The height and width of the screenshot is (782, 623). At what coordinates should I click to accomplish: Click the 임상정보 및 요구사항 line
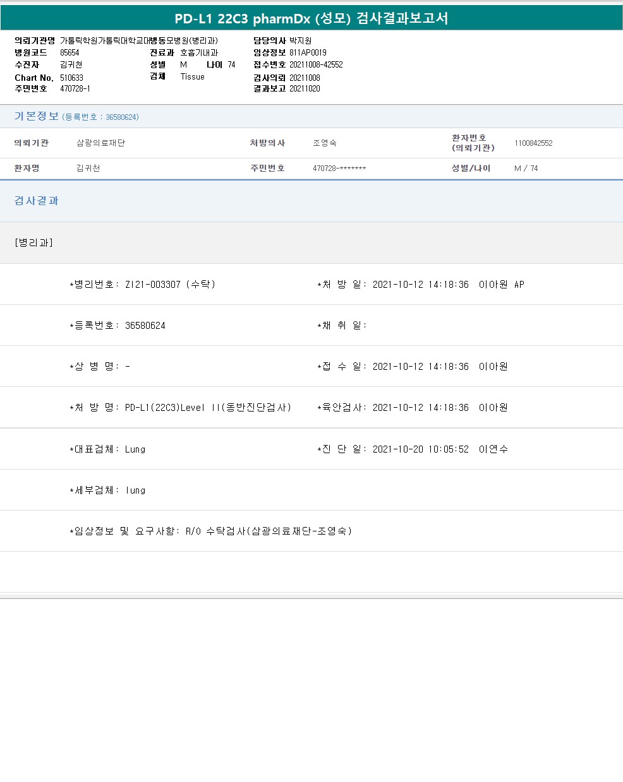click(x=210, y=531)
